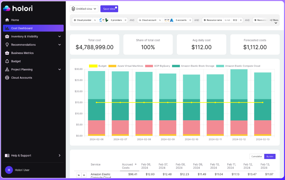Open the Untitled view dropdown

pos(84,9)
